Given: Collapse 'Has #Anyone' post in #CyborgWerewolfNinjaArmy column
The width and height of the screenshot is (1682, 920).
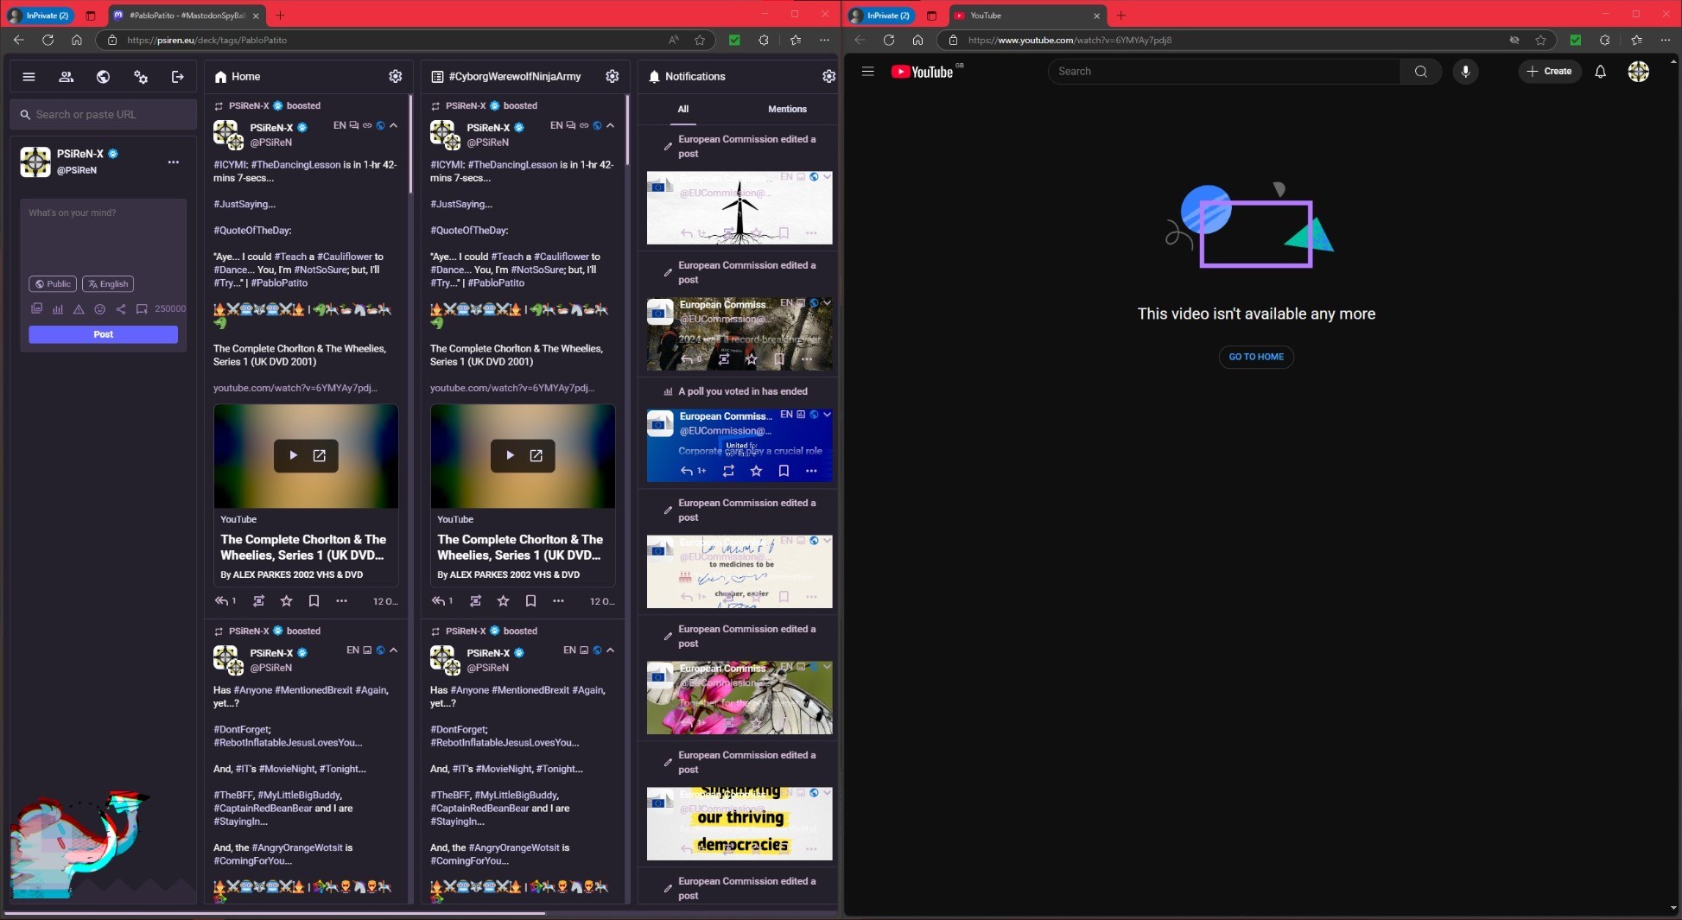Looking at the screenshot, I should click(x=611, y=650).
